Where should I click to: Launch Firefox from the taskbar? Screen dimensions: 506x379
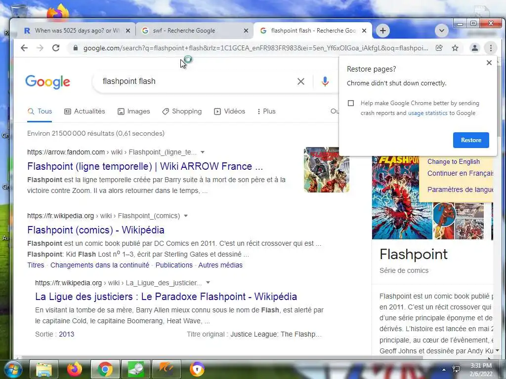75,369
